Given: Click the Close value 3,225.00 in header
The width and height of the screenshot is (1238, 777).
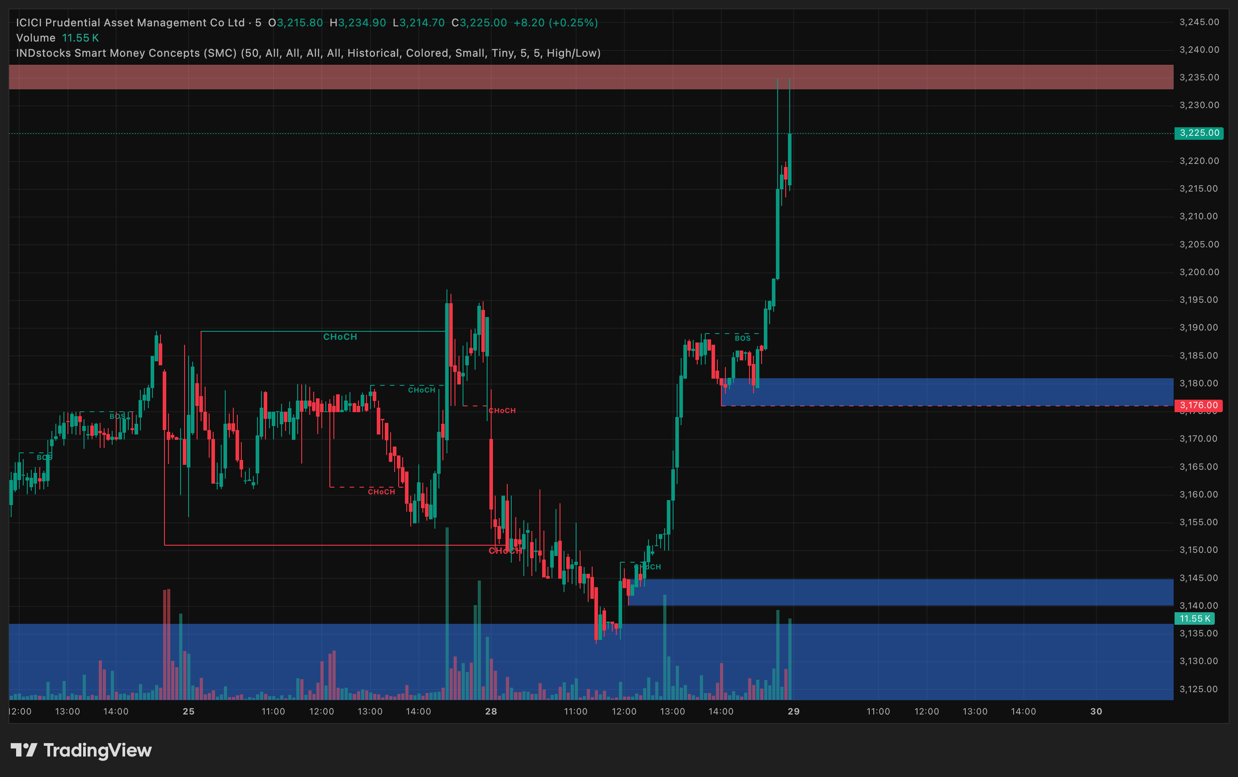Looking at the screenshot, I should (483, 23).
